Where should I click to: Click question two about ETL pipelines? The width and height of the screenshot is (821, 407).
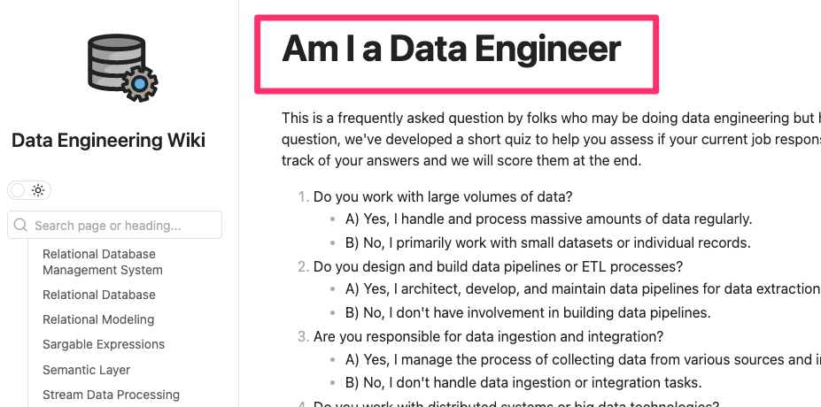(x=498, y=267)
